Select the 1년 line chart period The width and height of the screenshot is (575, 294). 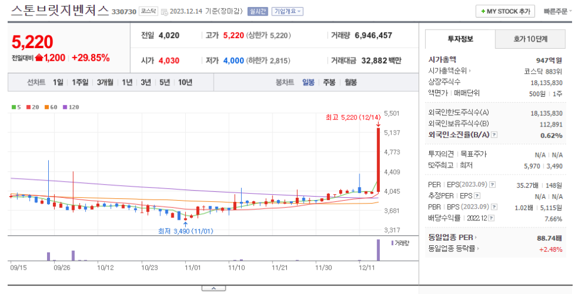[127, 83]
